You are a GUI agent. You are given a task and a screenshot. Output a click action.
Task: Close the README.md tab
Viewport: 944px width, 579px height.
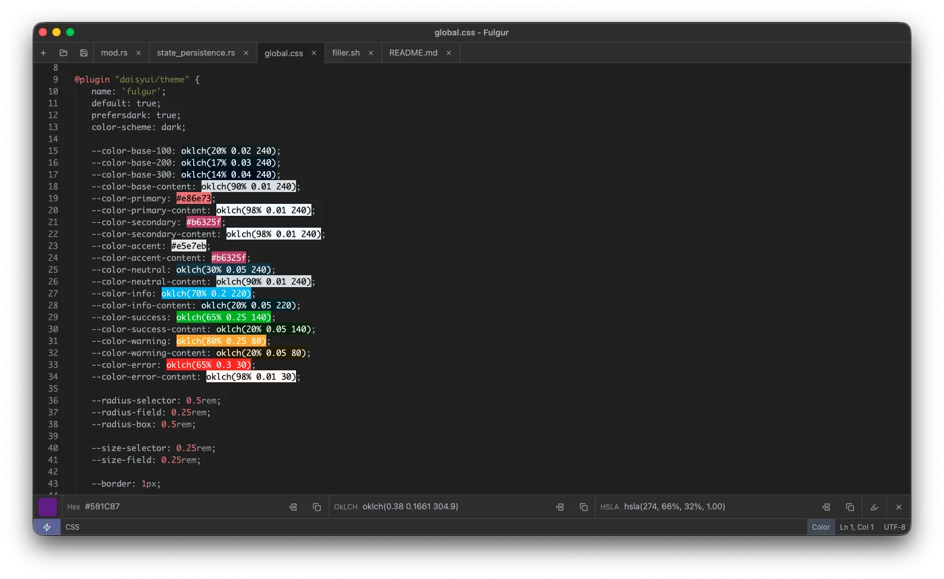tap(449, 53)
